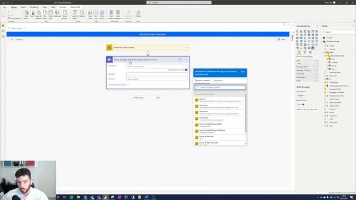Image resolution: width=356 pixels, height=200 pixels.
Task: Click the insert step arrow between cards
Action: click(x=148, y=53)
